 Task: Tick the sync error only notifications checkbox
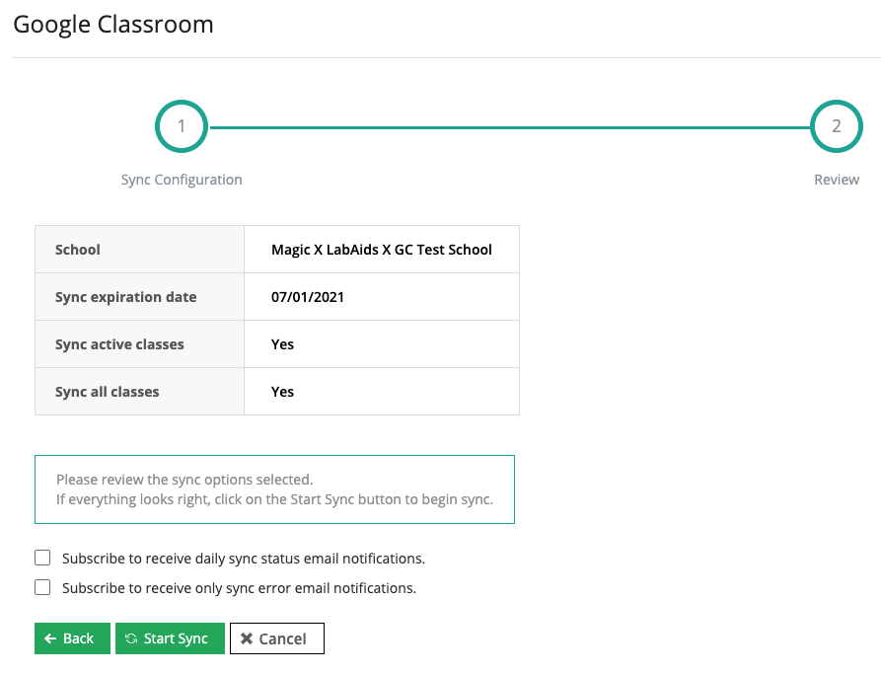(x=42, y=588)
